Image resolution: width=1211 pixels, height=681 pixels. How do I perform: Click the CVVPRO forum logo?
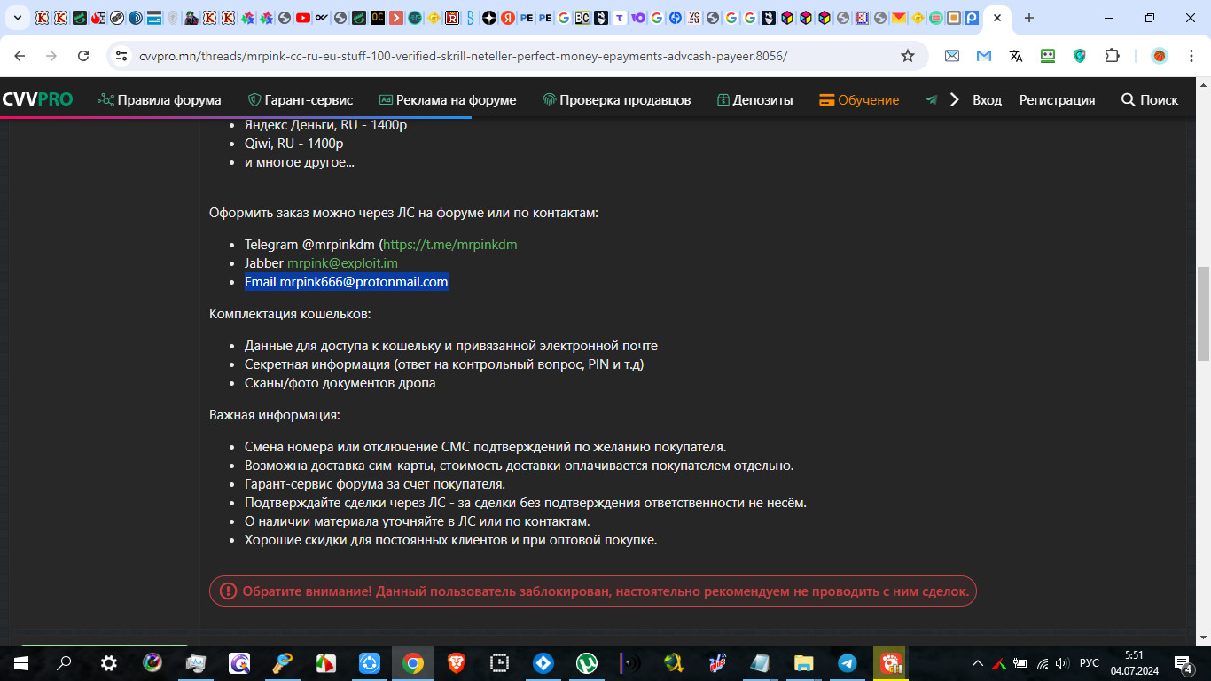click(x=37, y=100)
